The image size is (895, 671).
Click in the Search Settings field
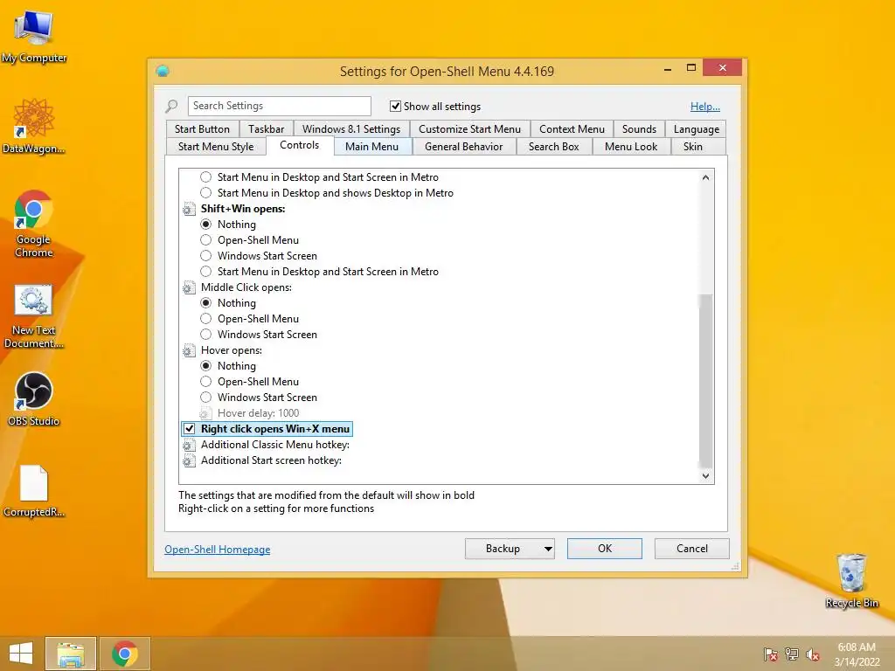click(x=279, y=106)
